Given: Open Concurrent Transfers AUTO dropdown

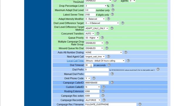Looking at the screenshot, I should click(x=90, y=34).
